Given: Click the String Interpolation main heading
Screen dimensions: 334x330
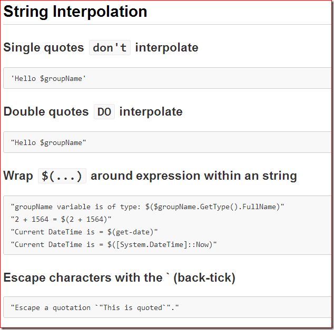Looking at the screenshot, I should click(x=75, y=12).
